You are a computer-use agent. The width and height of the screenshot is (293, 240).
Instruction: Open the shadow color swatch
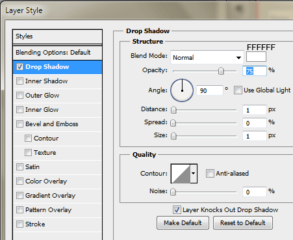[256, 57]
